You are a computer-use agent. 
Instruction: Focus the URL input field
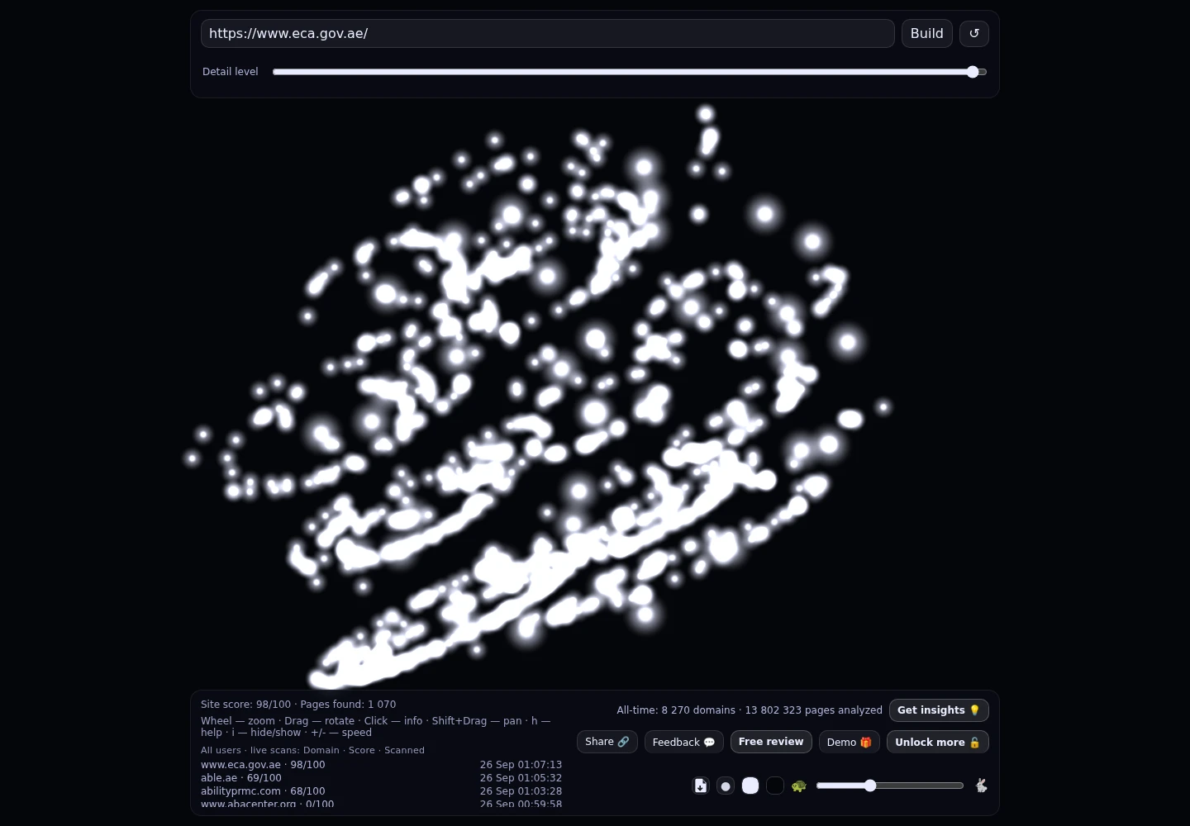coord(547,34)
